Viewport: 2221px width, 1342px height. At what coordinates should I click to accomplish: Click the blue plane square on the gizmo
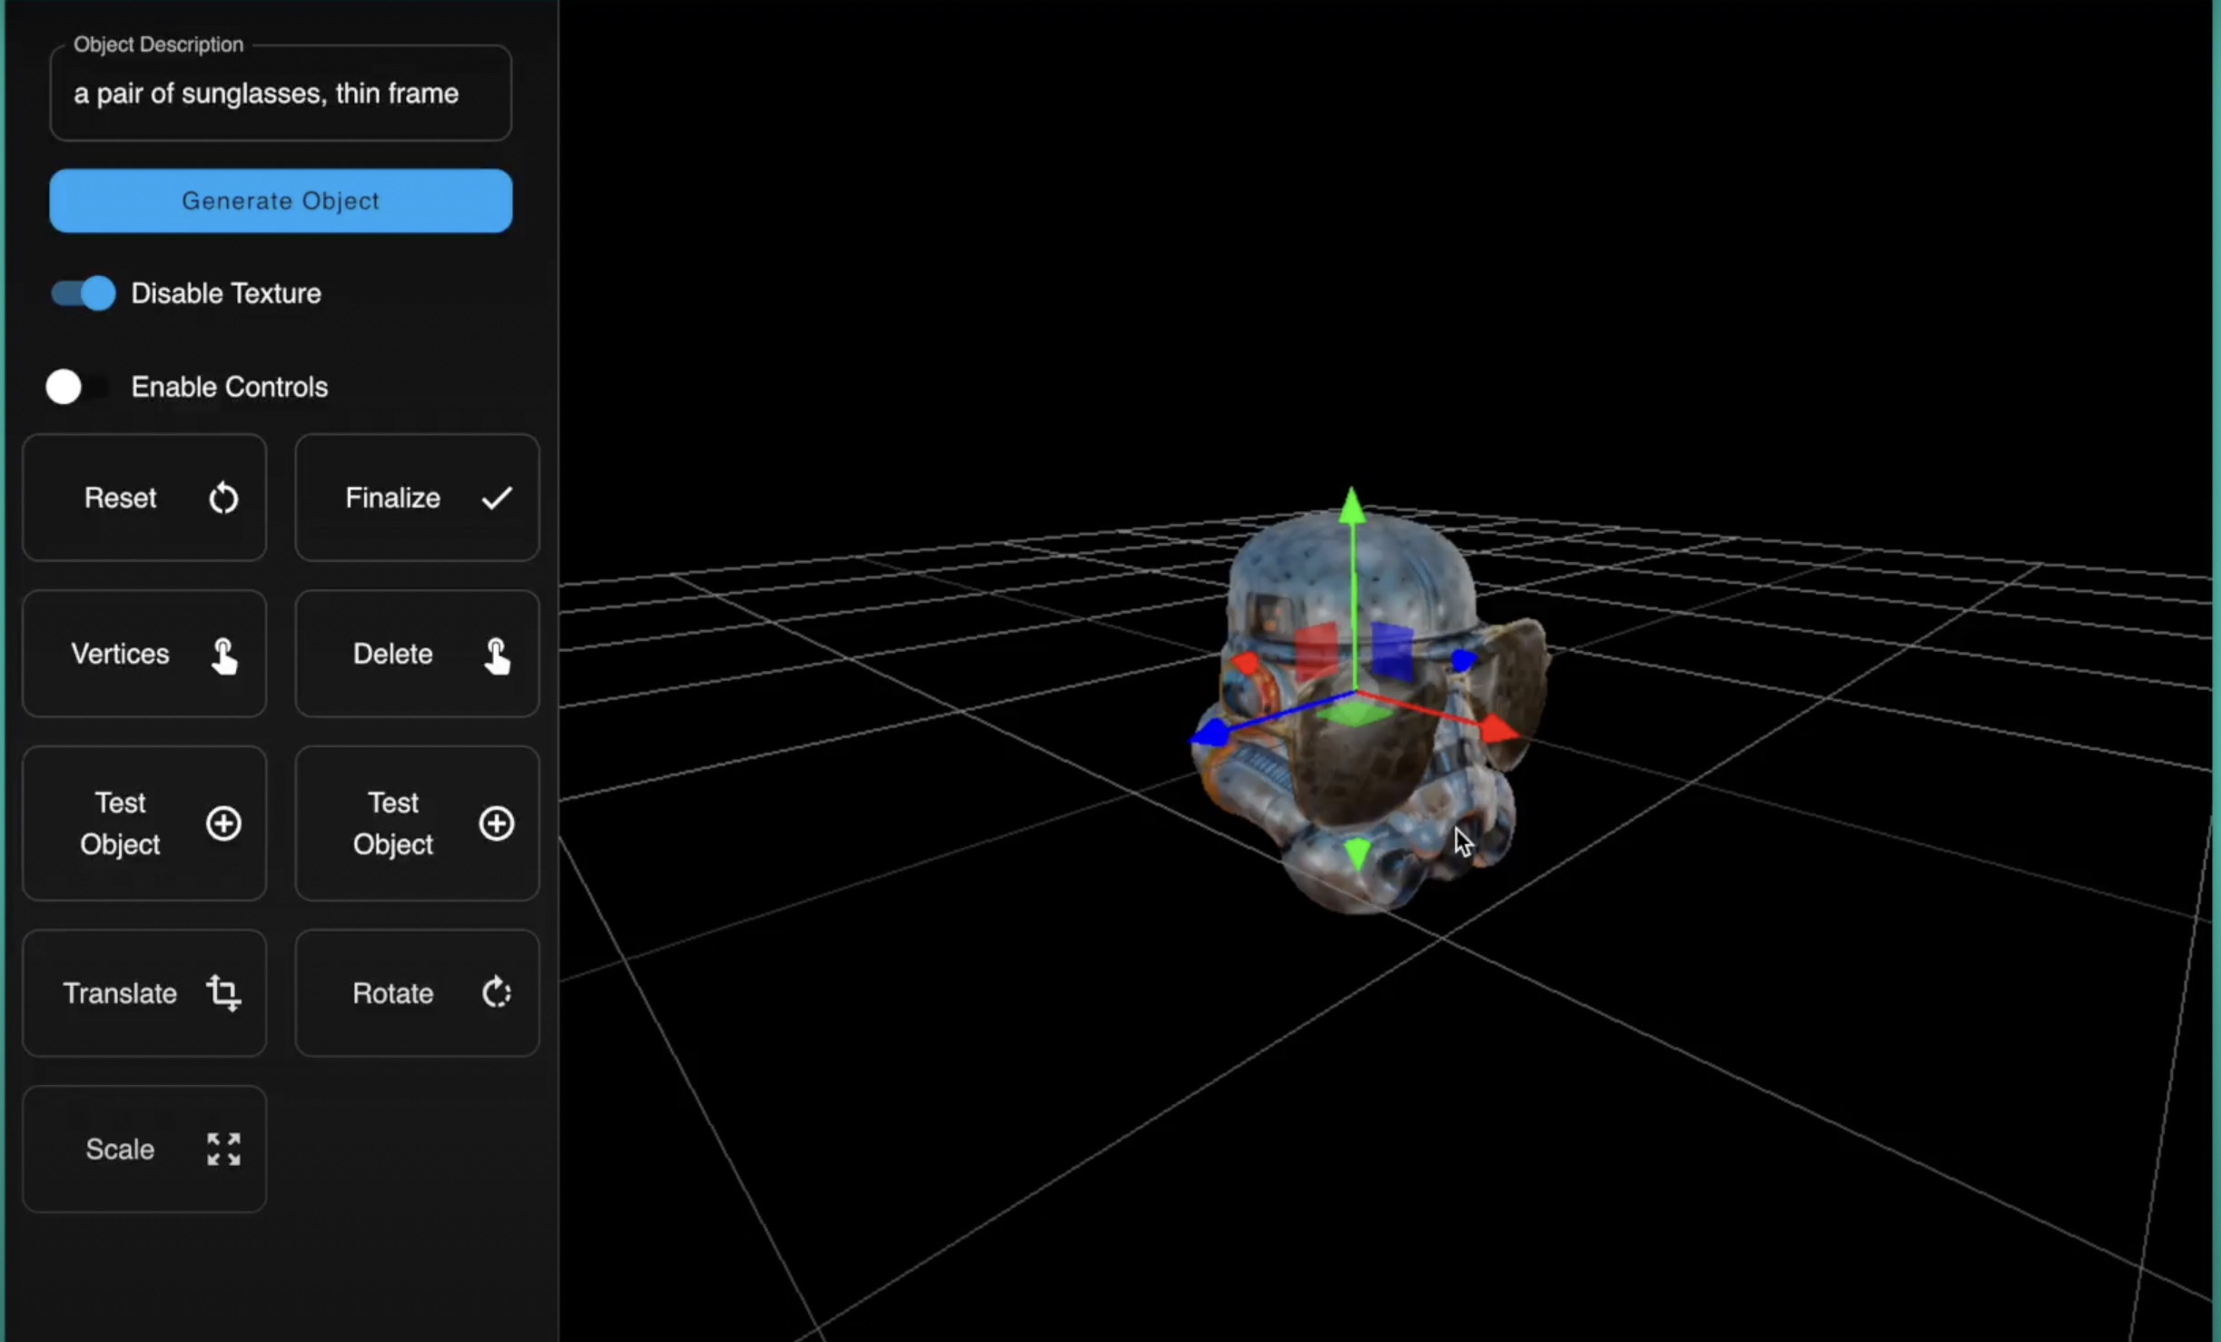[x=1391, y=651]
